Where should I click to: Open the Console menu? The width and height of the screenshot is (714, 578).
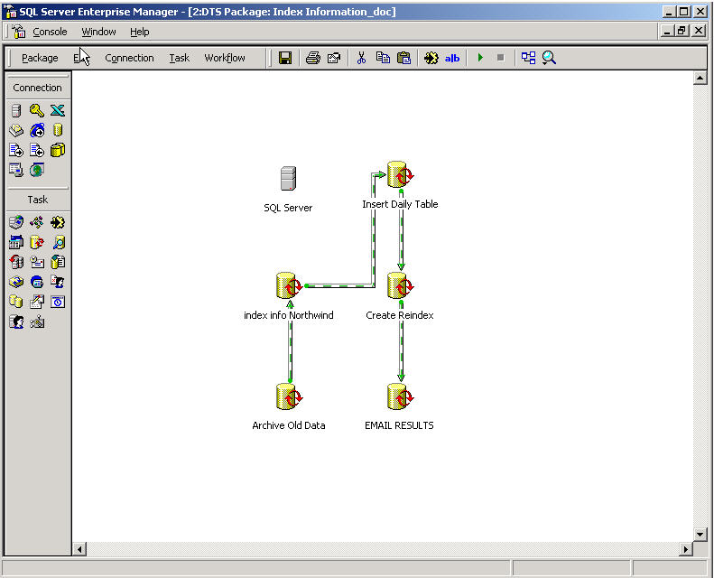click(x=50, y=32)
